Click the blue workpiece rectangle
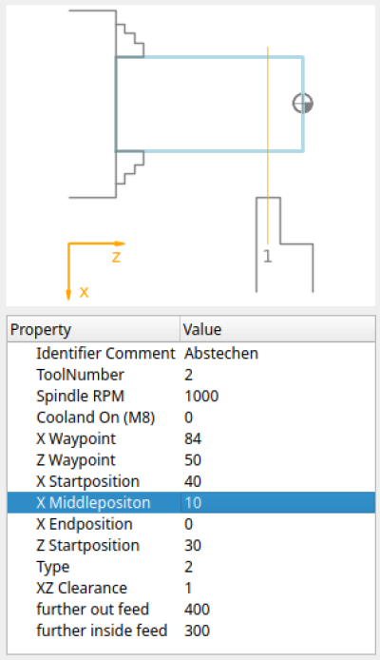This screenshot has width=380, height=660. tap(209, 104)
